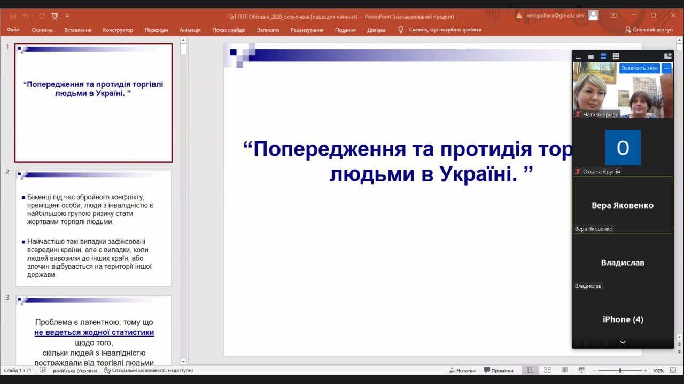Toggle Примітки comments pane
The height and width of the screenshot is (384, 684).
coord(499,370)
